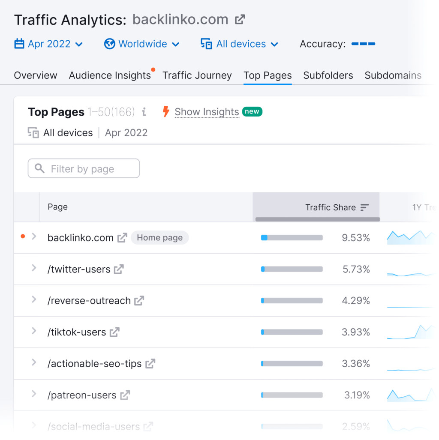This screenshot has width=439, height=440.
Task: Switch to the Audience Insights tab
Action: (x=110, y=75)
